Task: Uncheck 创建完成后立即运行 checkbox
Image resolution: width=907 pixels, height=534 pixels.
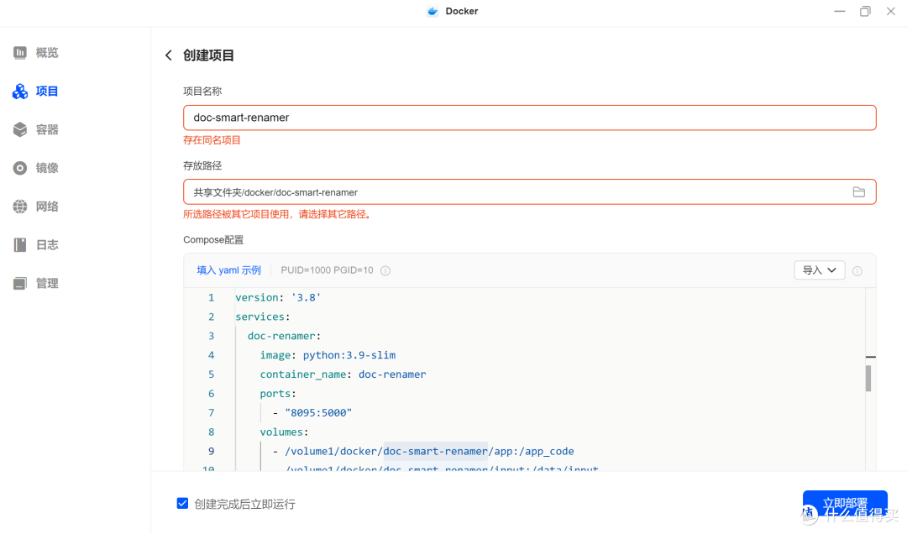Action: click(x=182, y=504)
